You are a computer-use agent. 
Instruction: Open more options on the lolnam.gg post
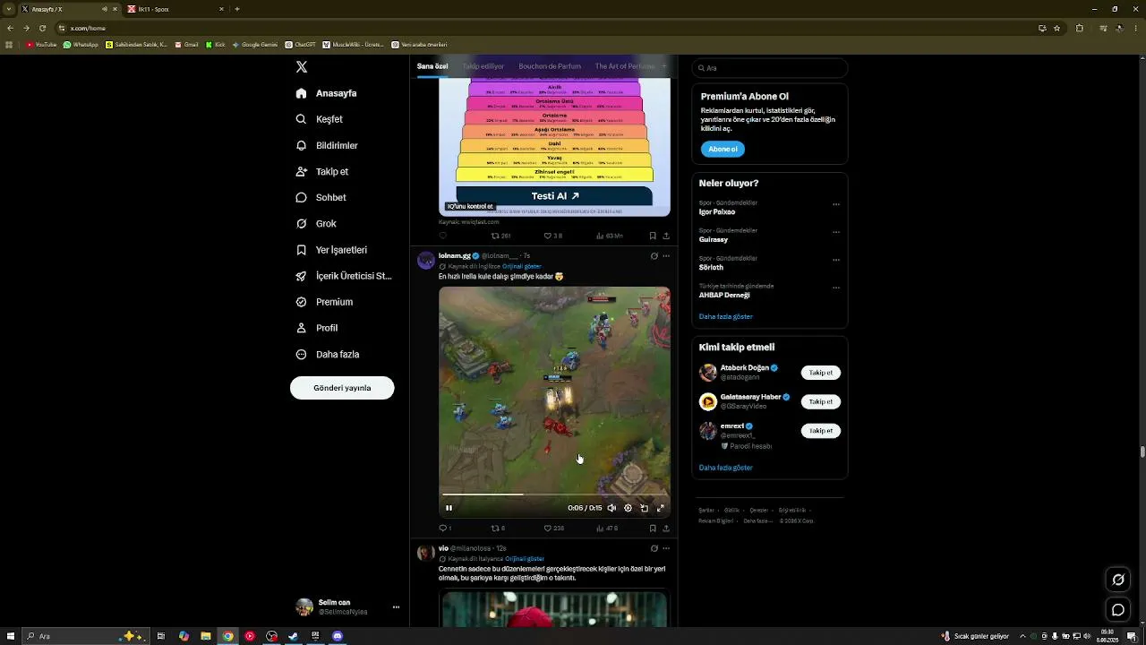click(666, 256)
